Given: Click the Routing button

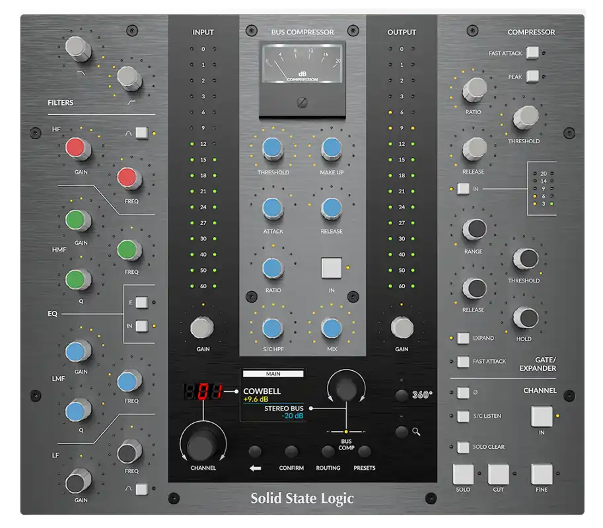Looking at the screenshot, I should [328, 451].
